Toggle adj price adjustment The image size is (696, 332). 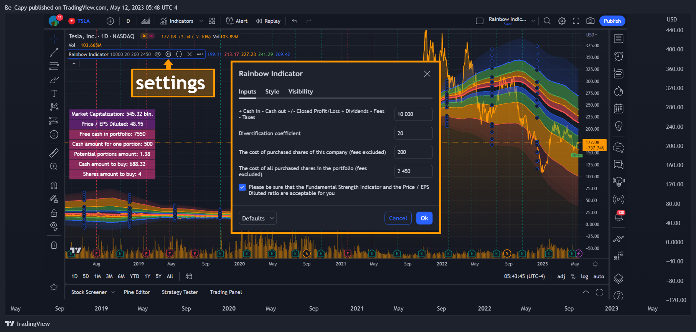point(561,276)
